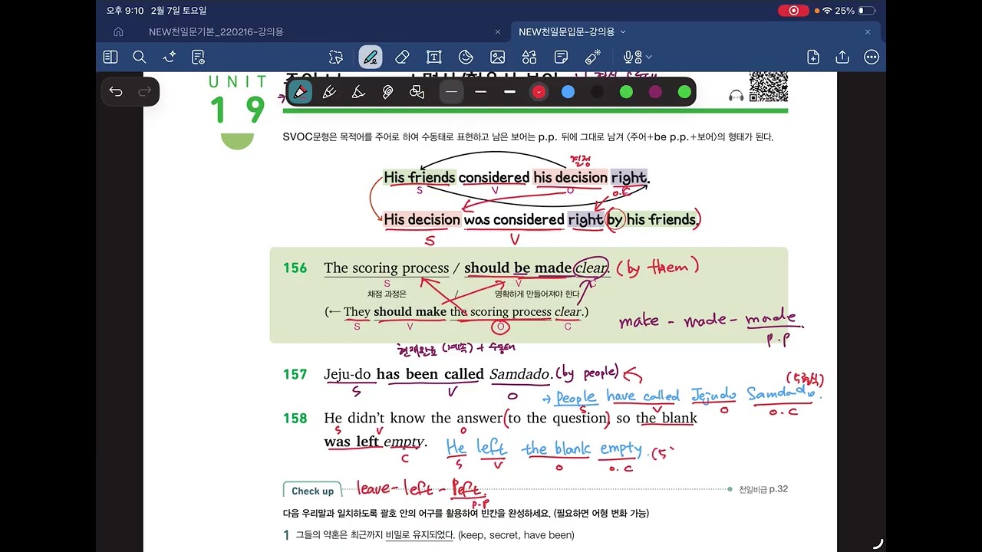
Task: Select the thickest stroke width
Action: tap(509, 92)
